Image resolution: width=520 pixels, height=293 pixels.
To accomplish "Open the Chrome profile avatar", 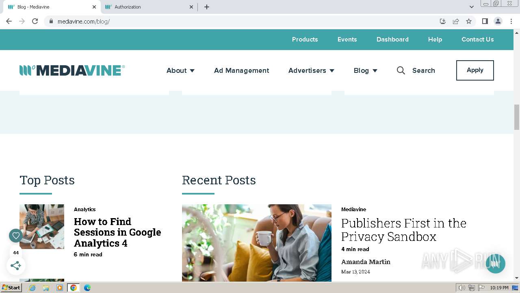I will click(x=498, y=21).
